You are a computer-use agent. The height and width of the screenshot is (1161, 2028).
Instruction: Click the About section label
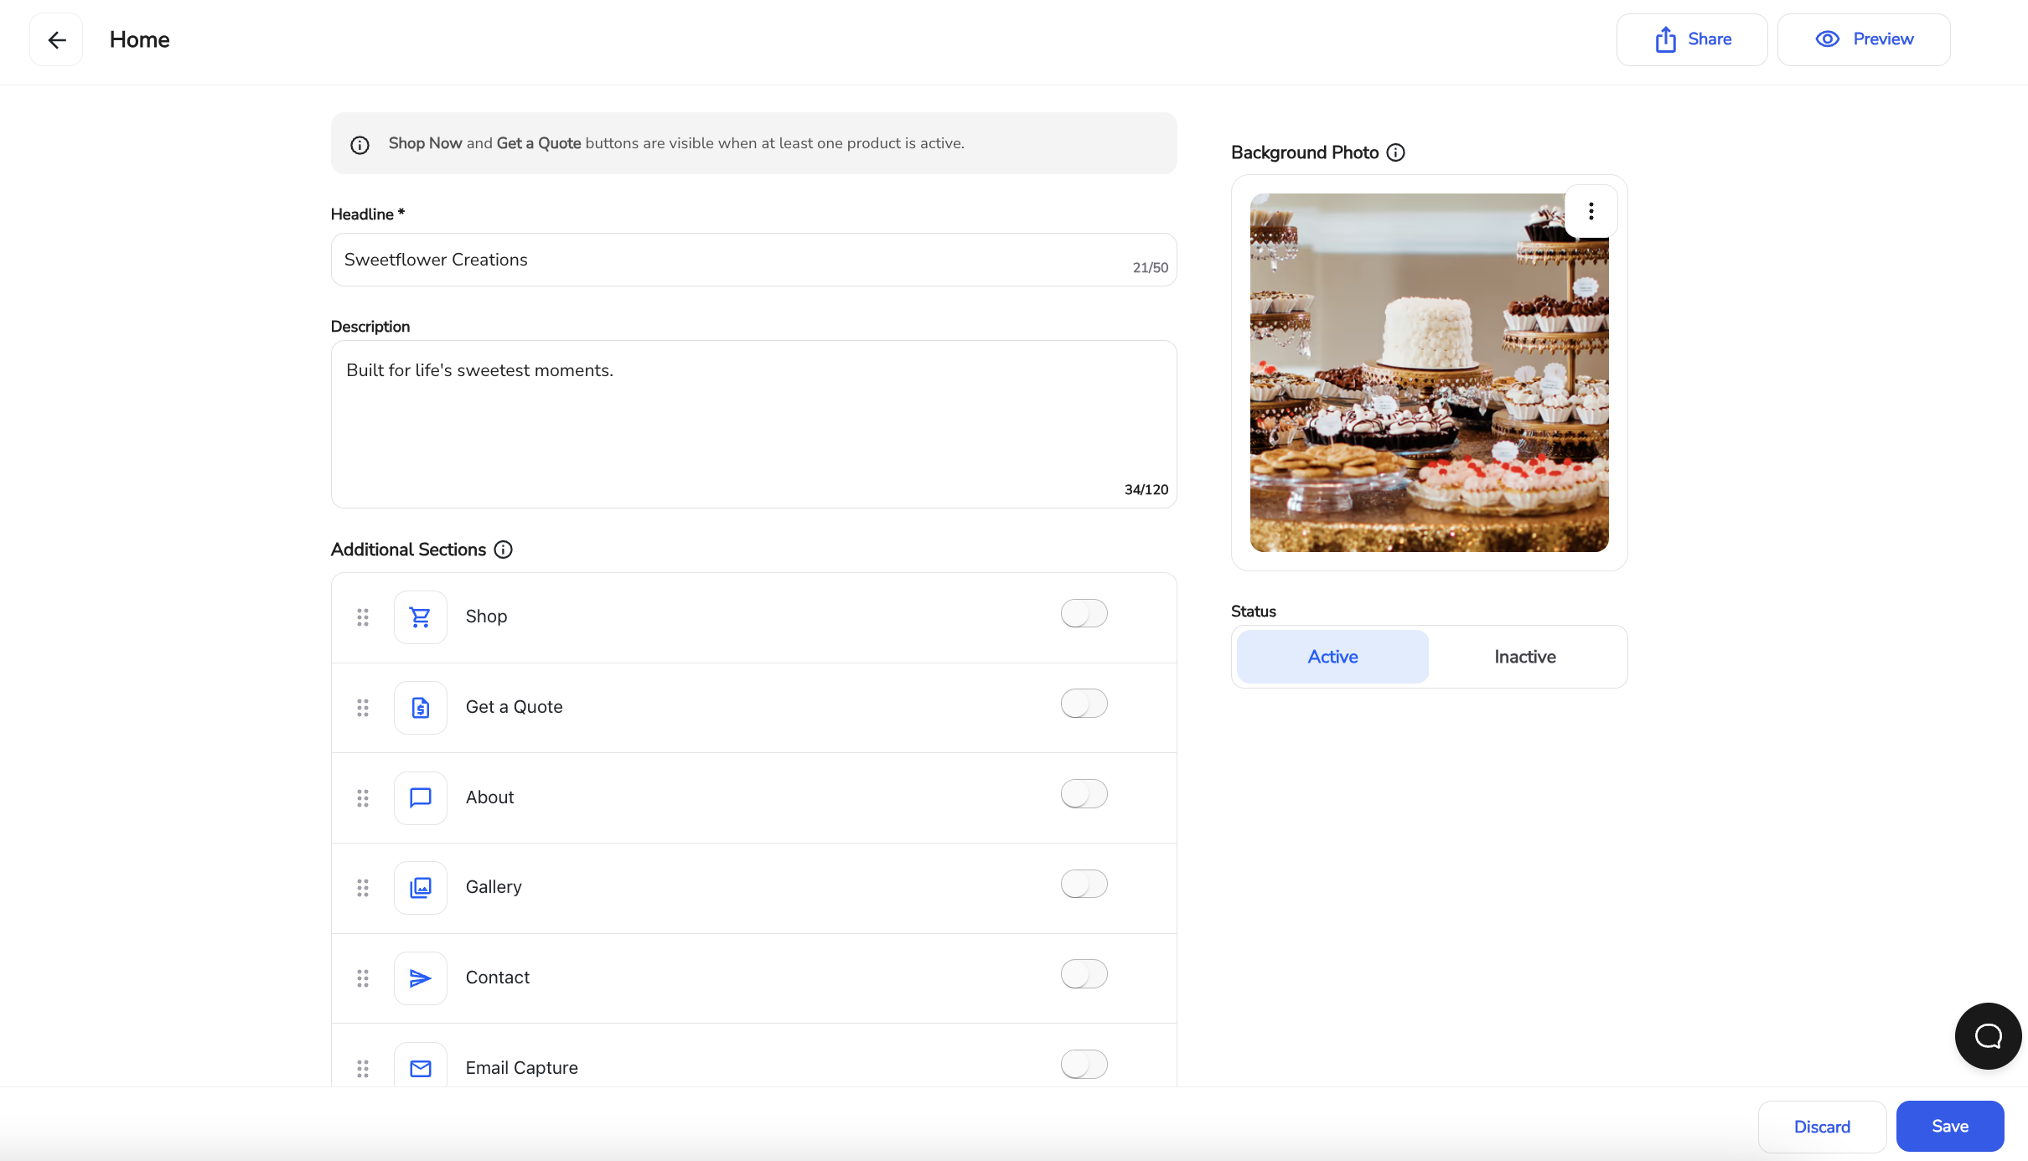[x=489, y=797]
